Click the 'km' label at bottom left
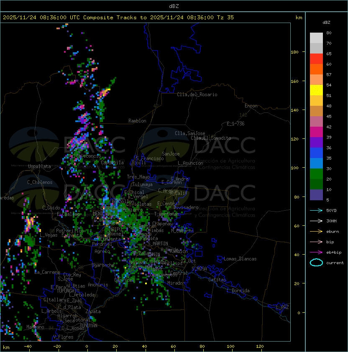This screenshot has height=352, width=348. coord(6,347)
